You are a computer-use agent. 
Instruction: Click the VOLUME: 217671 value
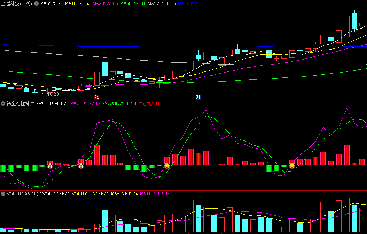(x=90, y=194)
